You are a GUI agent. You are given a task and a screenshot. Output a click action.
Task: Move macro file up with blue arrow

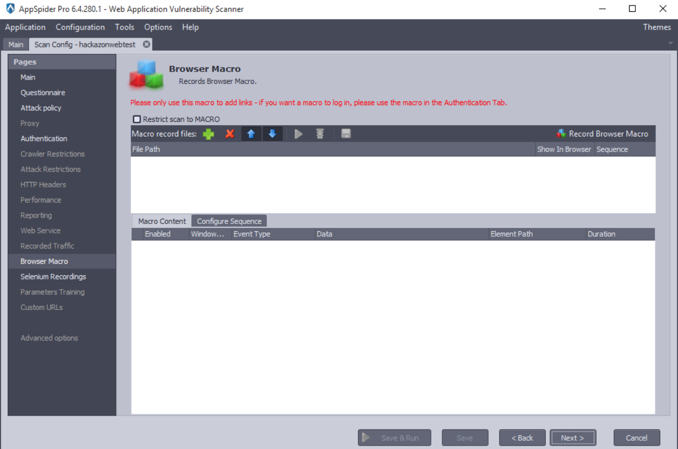click(x=251, y=134)
